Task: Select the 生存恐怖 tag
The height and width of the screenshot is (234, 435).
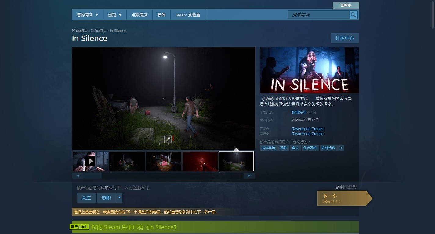Action: (310, 148)
